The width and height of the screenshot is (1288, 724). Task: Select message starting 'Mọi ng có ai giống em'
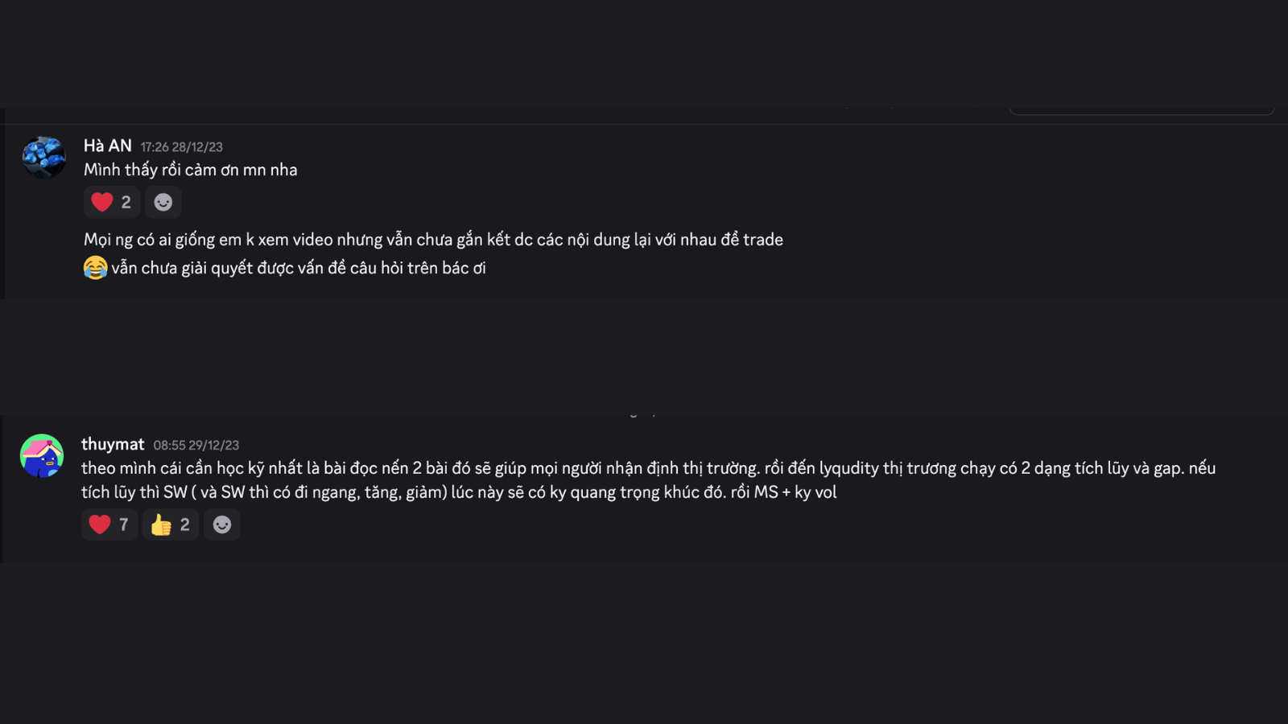pyautogui.click(x=433, y=240)
